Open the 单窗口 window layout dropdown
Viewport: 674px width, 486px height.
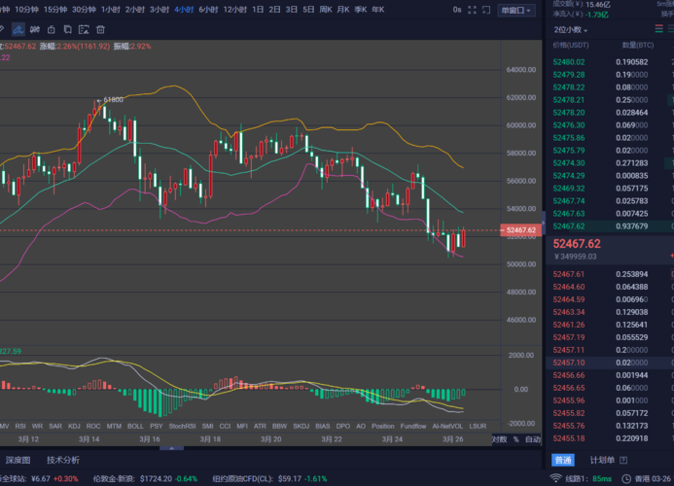tap(516, 11)
